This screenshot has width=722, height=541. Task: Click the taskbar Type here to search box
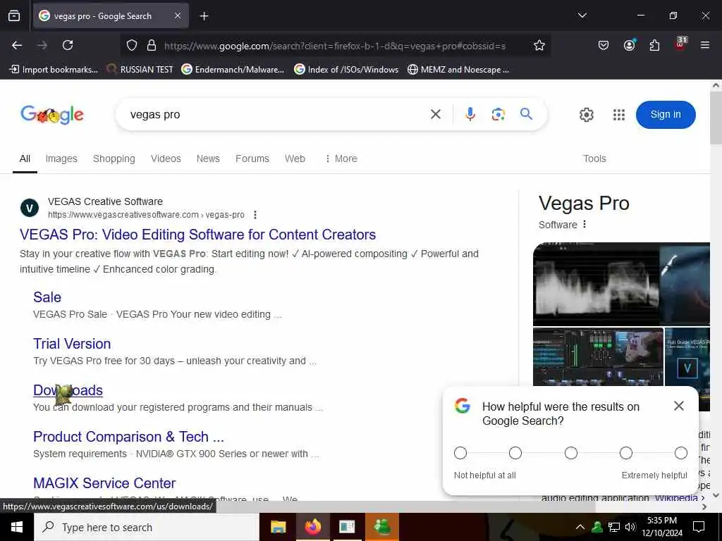click(147, 527)
